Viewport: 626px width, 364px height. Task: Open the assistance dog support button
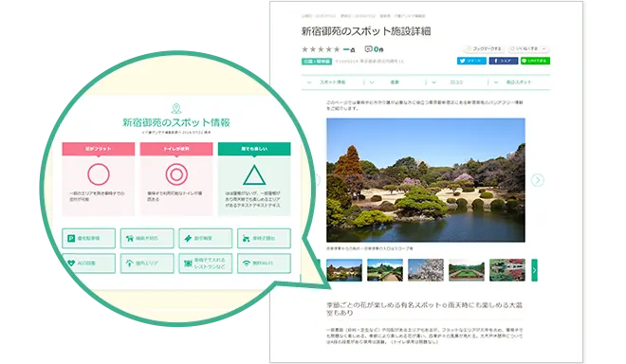pos(147,238)
